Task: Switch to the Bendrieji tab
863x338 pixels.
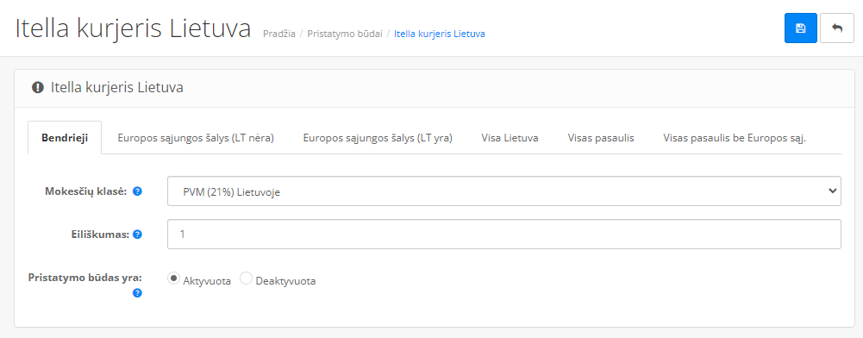Action: coord(65,138)
